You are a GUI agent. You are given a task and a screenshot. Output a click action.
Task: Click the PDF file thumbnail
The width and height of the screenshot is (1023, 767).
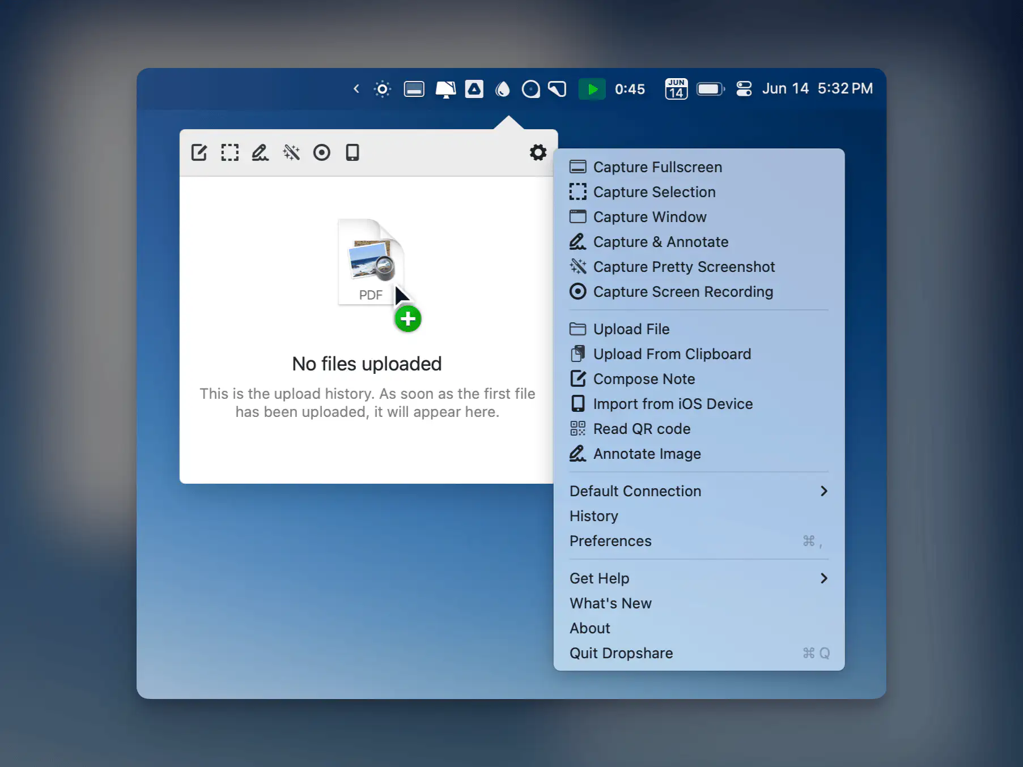point(371,262)
